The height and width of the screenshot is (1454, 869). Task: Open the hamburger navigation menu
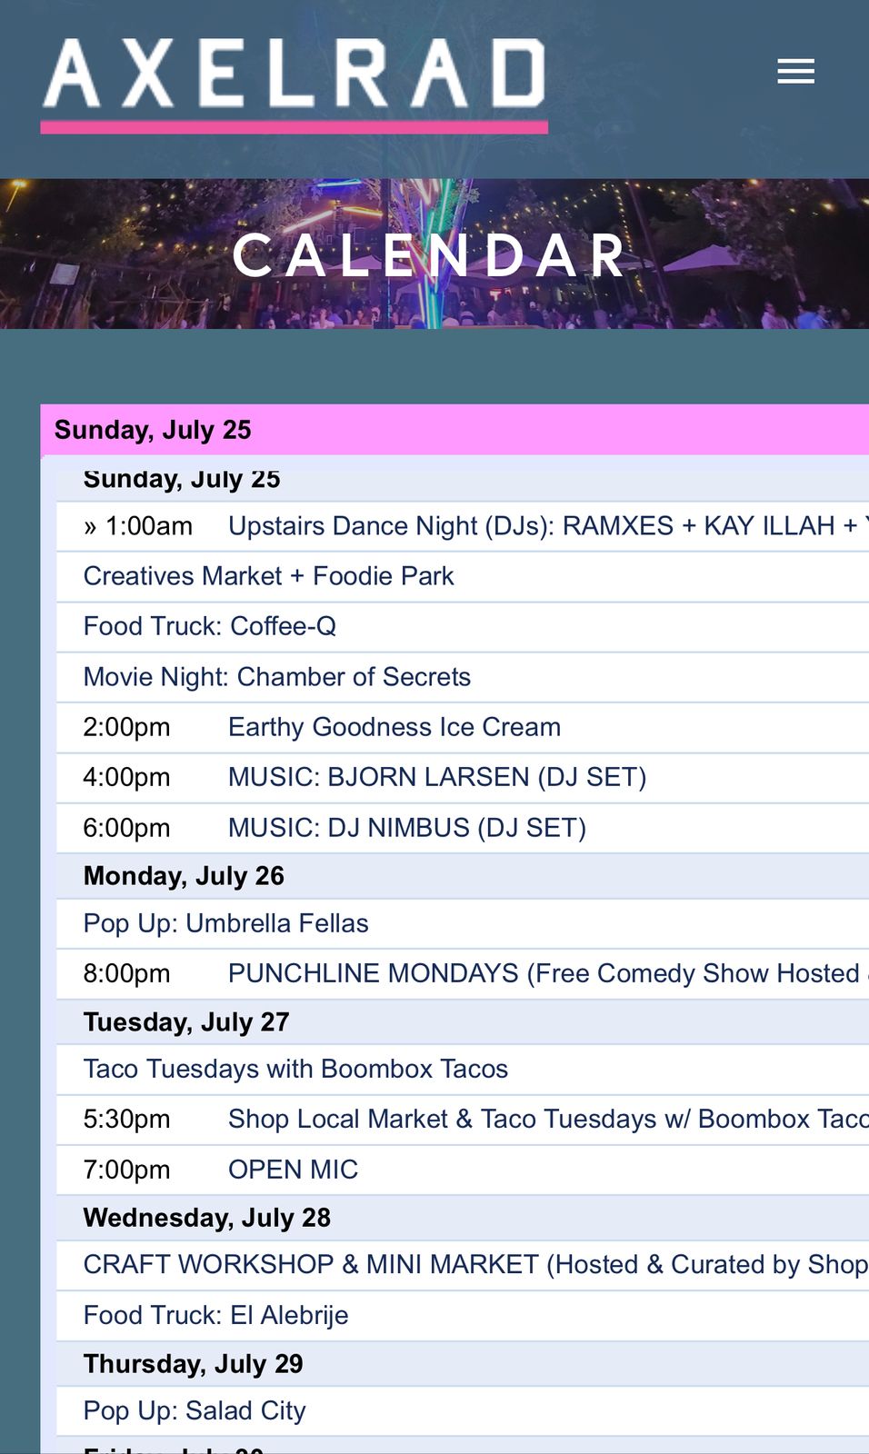795,72
